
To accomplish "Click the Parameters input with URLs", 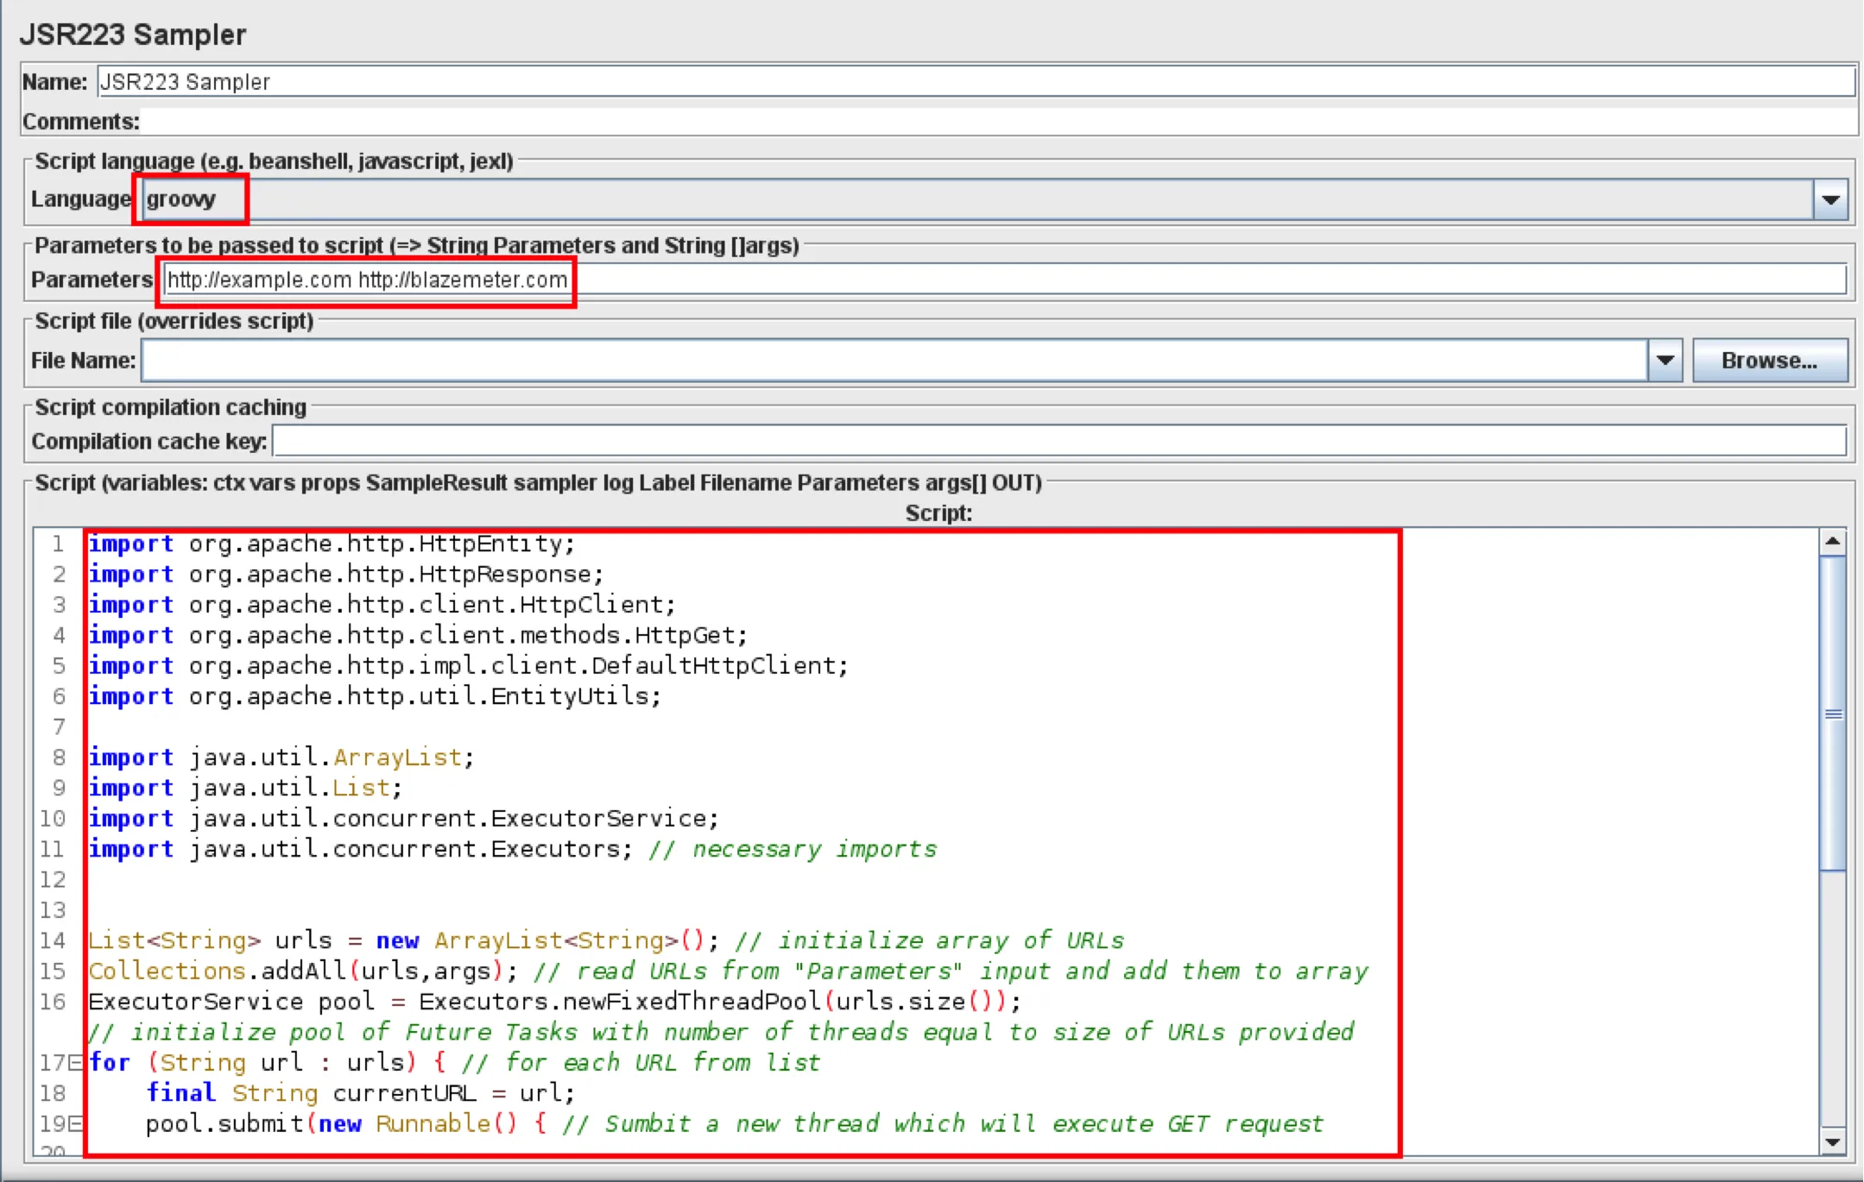I will [x=1002, y=280].
